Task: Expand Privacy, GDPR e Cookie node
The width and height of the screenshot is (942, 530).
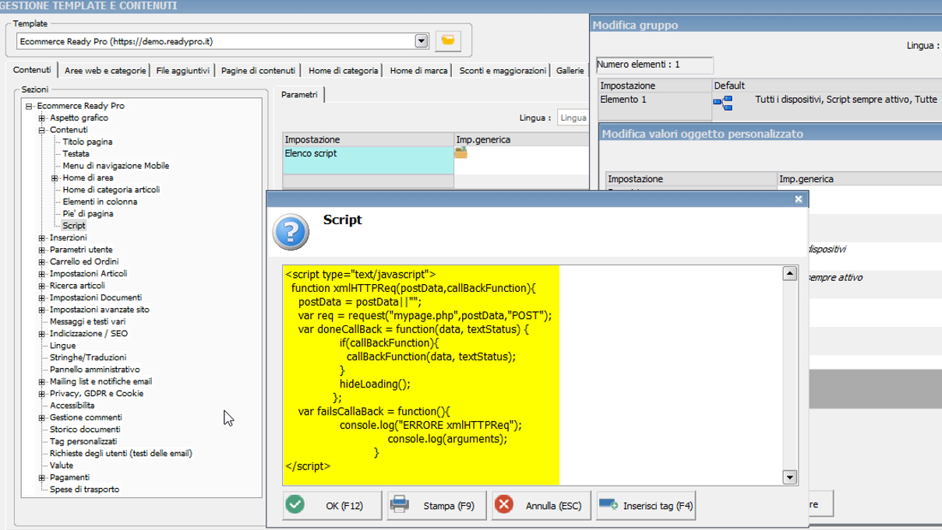Action: tap(42, 394)
